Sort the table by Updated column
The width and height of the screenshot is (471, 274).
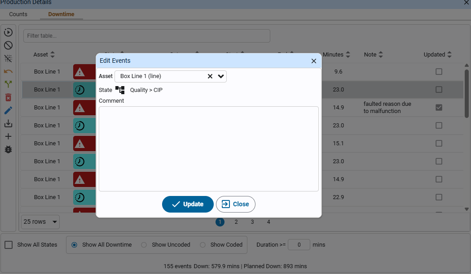(x=449, y=55)
